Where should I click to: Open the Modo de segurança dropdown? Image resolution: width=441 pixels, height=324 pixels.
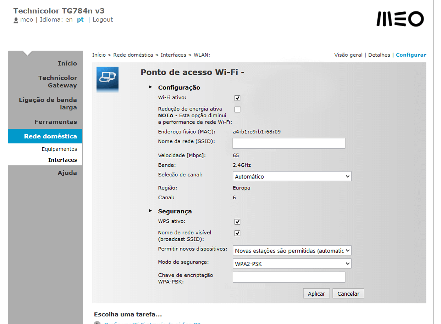(292, 264)
